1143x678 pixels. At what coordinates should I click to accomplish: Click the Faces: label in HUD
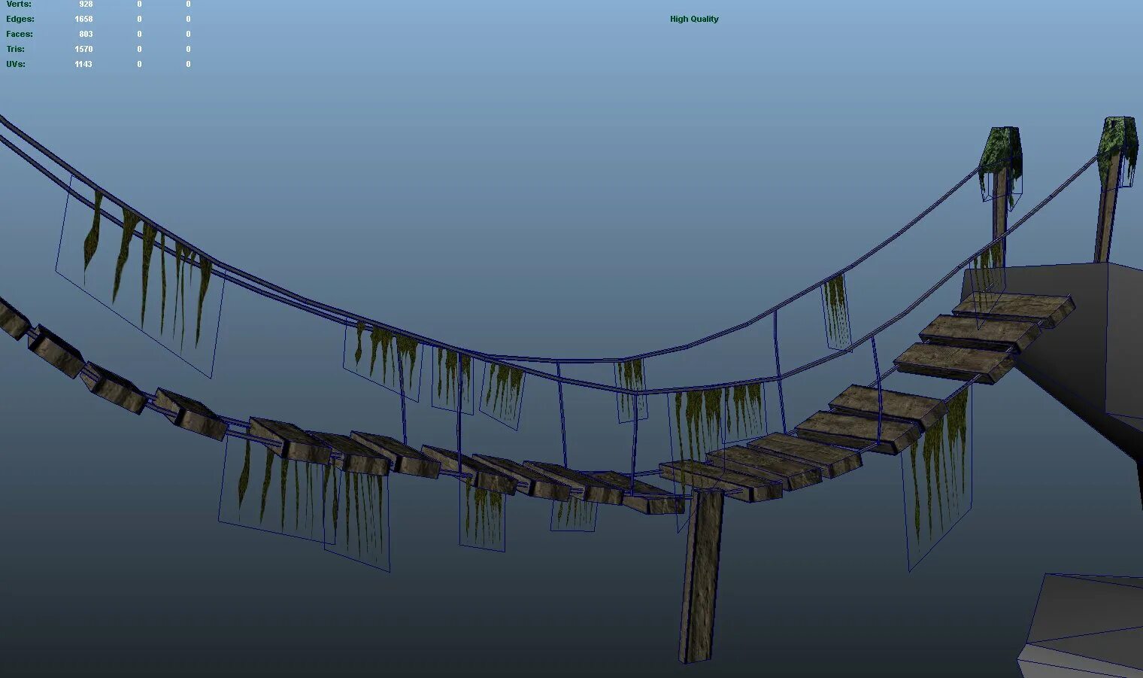(20, 34)
